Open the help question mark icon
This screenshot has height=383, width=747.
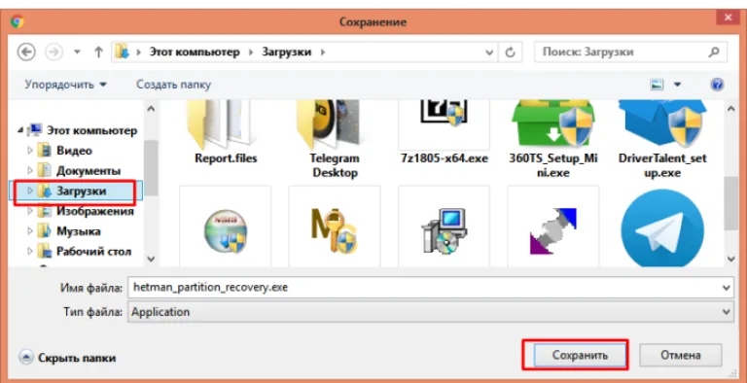(717, 85)
